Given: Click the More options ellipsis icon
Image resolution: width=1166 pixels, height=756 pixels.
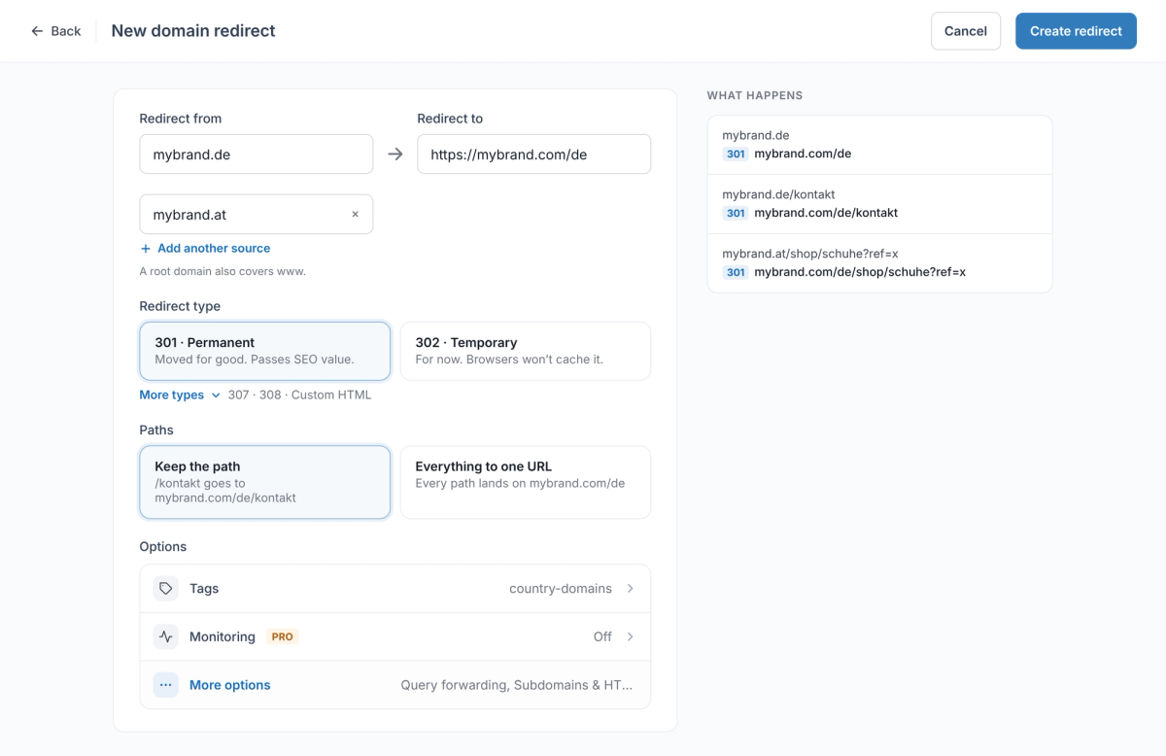Looking at the screenshot, I should coord(166,685).
